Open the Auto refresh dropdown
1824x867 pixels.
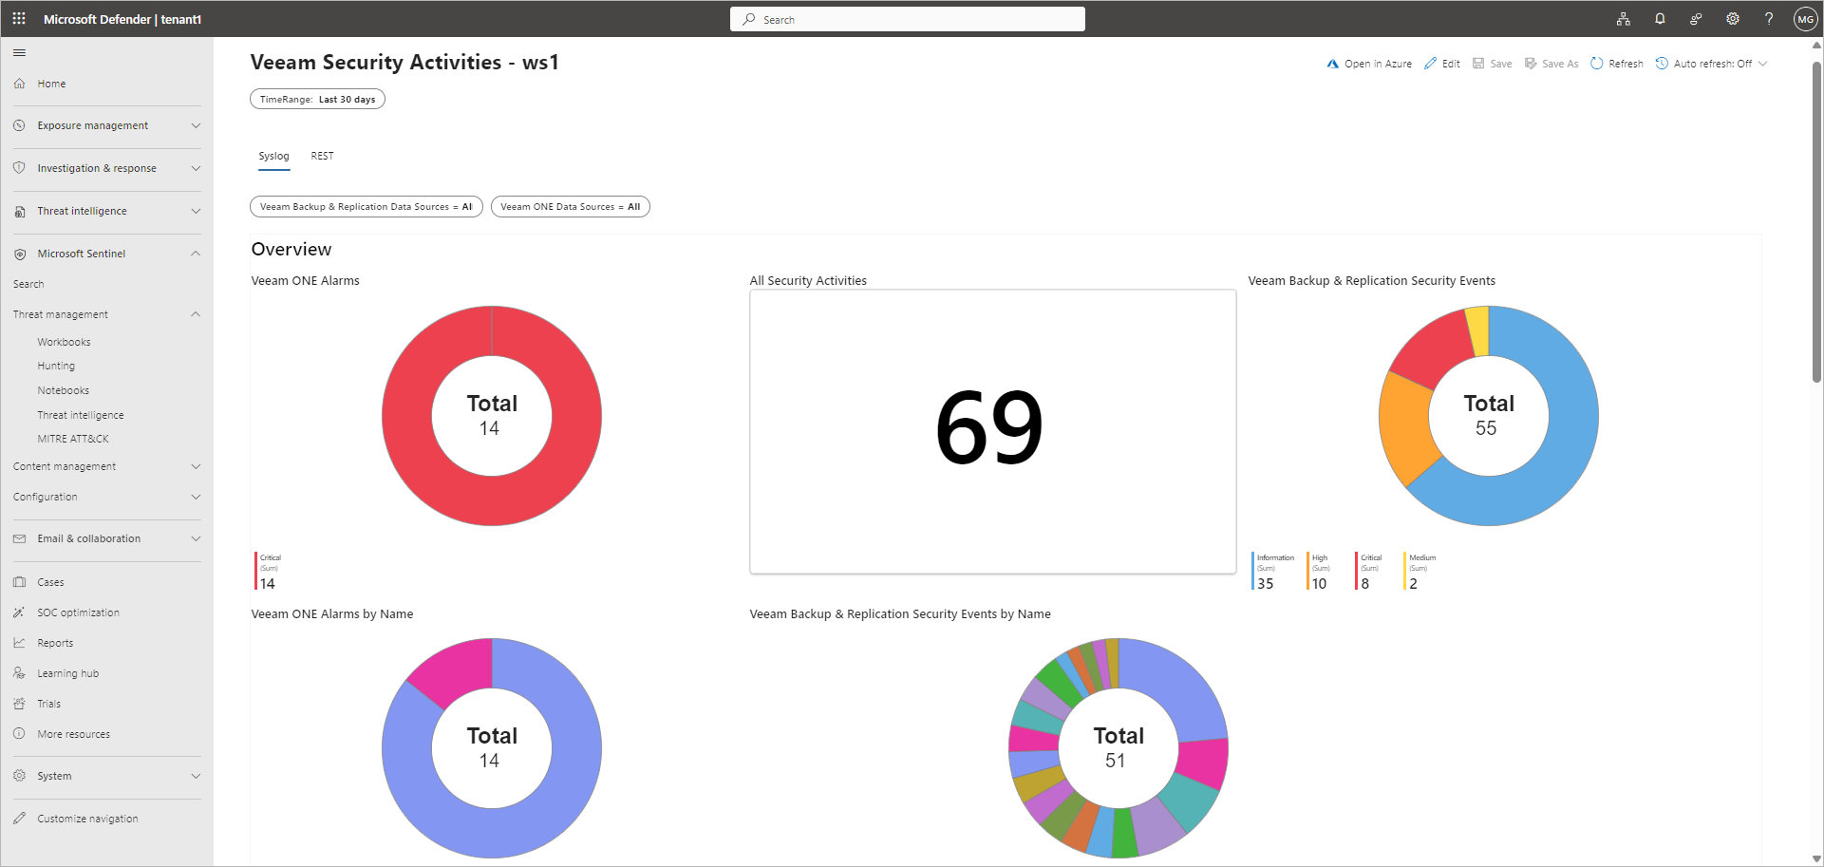click(x=1711, y=64)
